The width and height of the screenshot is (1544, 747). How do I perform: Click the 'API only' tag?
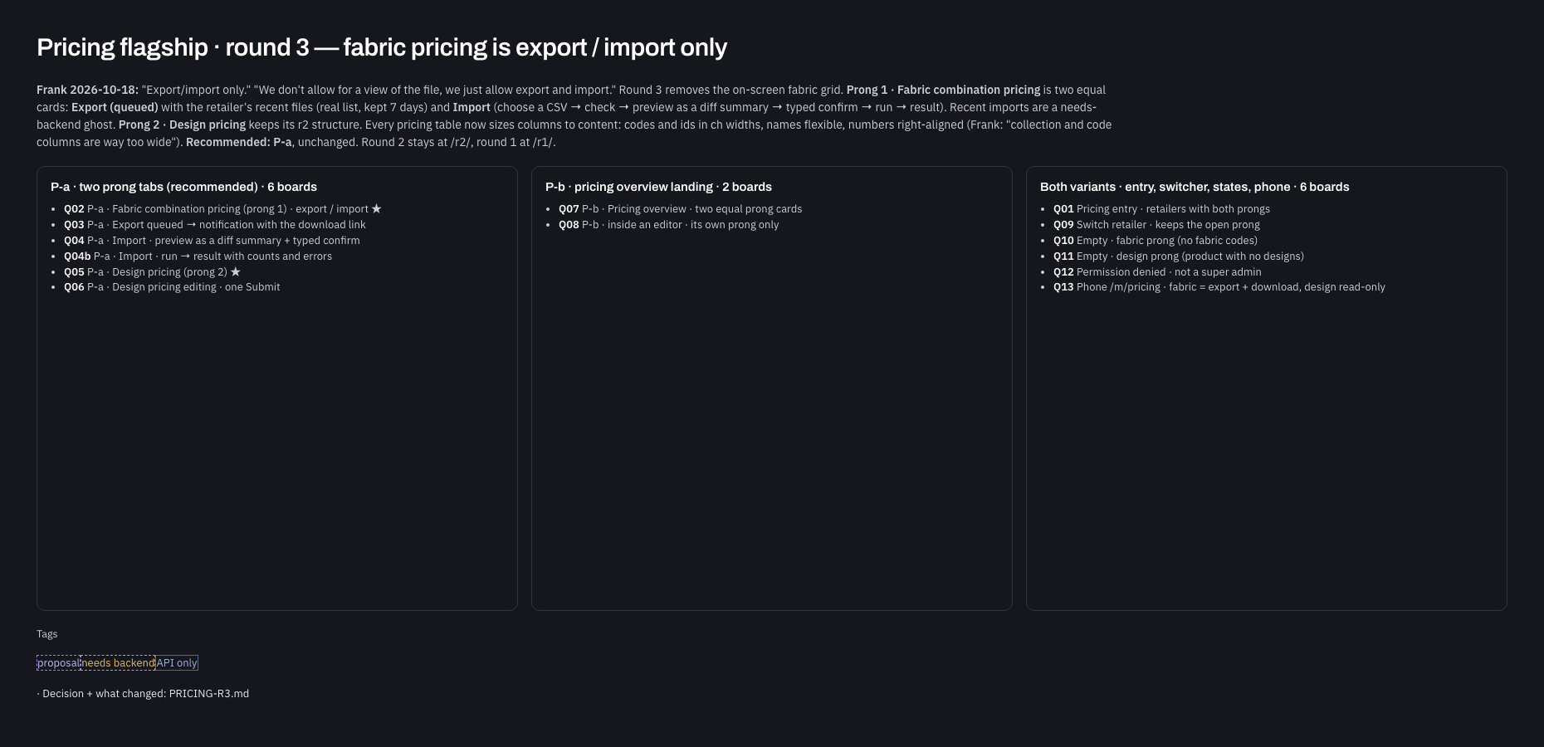pyautogui.click(x=177, y=663)
